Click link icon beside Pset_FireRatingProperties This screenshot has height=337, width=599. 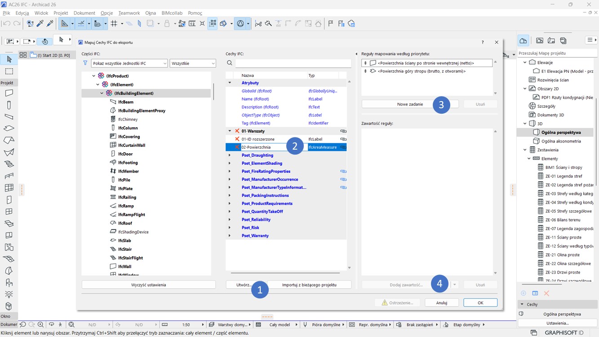click(343, 171)
